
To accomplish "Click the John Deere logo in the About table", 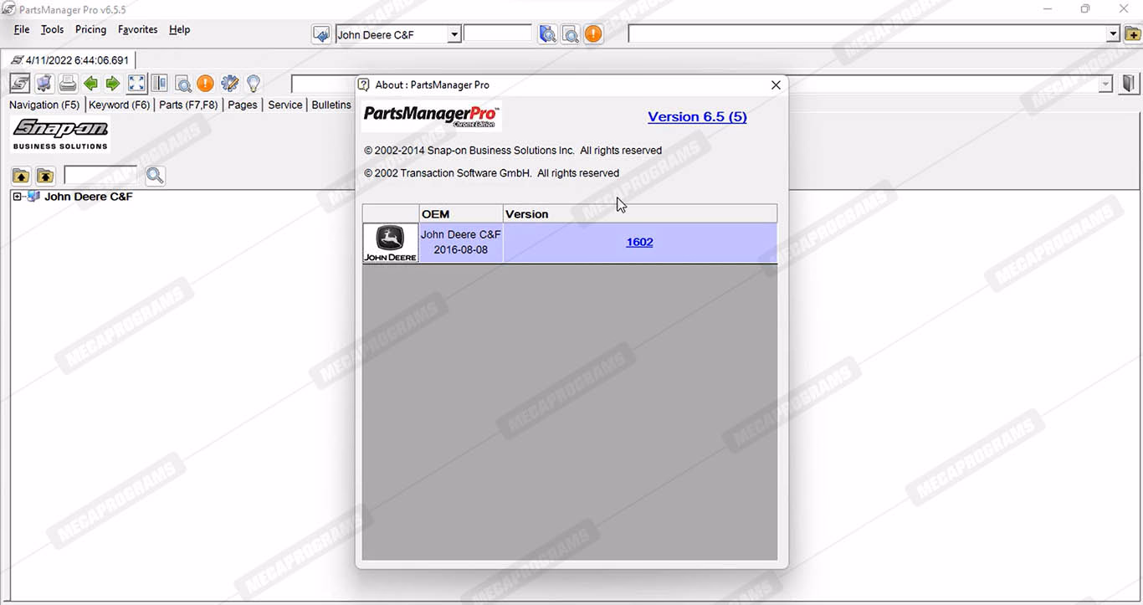I will (x=390, y=243).
